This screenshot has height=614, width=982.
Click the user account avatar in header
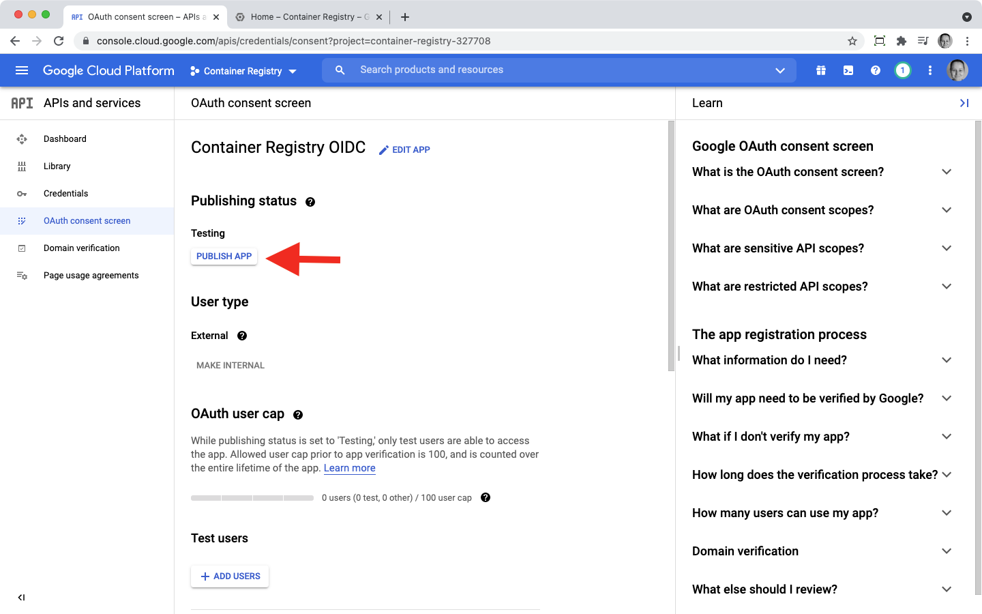coord(957,70)
